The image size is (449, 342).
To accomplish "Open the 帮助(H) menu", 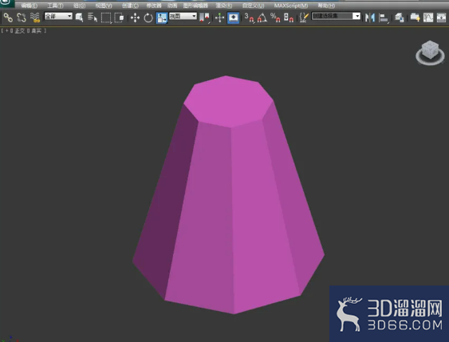I will (x=326, y=6).
